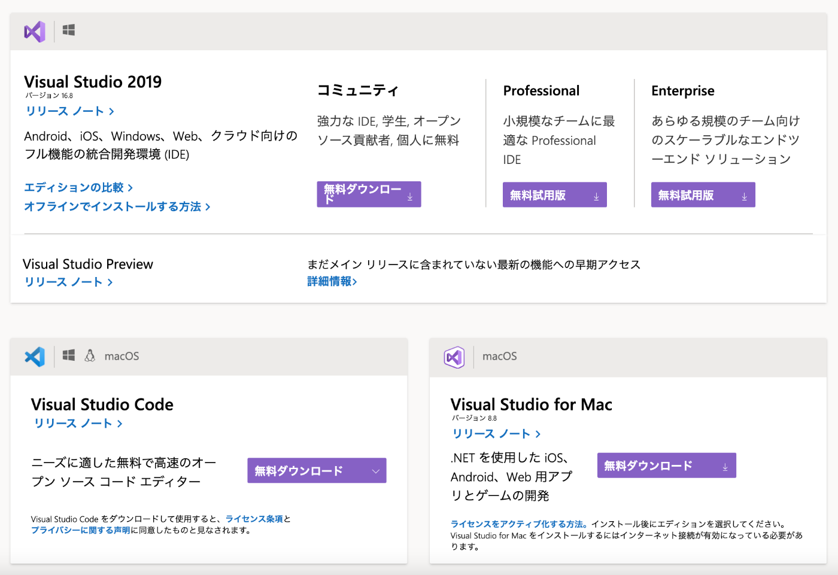Screen dimensions: 838x575
Task: Click the Windows logo in Visual Studio 2019 header
Action: click(69, 31)
